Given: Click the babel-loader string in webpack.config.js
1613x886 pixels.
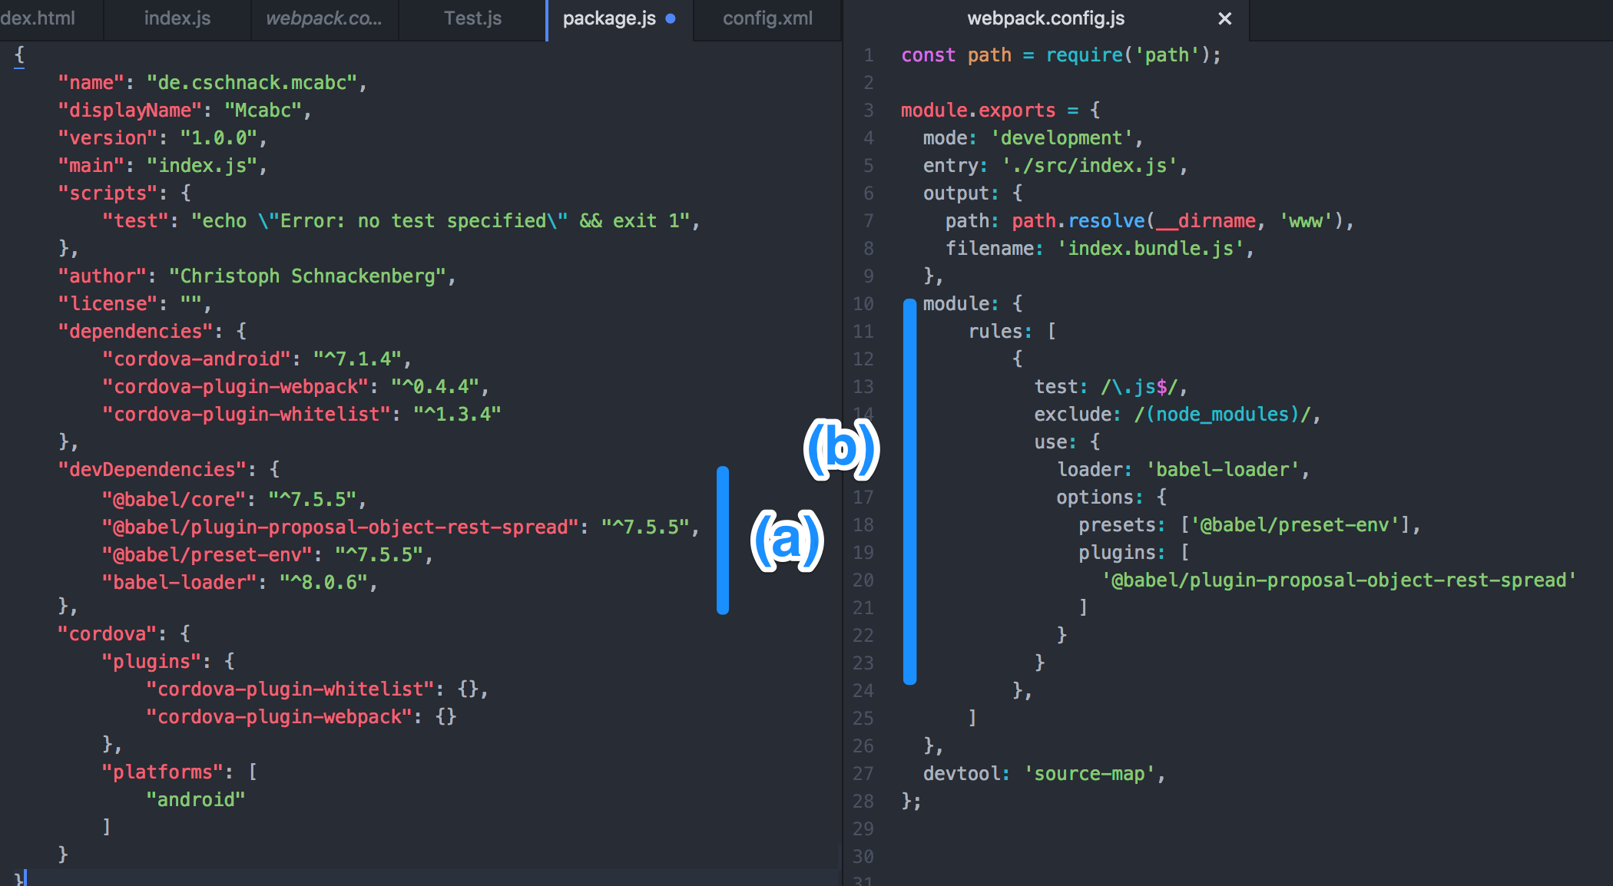Looking at the screenshot, I should coord(1225,469).
